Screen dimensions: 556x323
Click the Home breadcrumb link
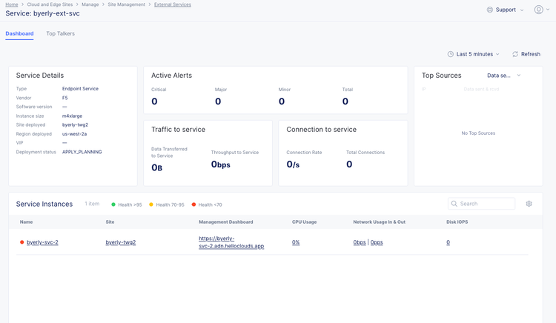[12, 4]
